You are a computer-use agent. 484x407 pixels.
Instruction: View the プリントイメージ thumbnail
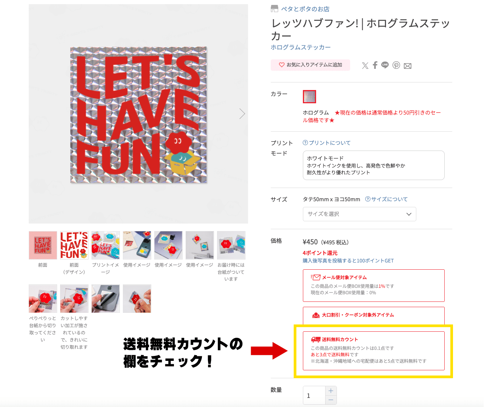(x=105, y=245)
